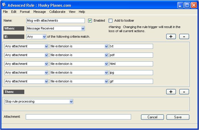This screenshot has height=130, width=199.
Task: Close the Advanced Rule window
Action: (x=194, y=5)
